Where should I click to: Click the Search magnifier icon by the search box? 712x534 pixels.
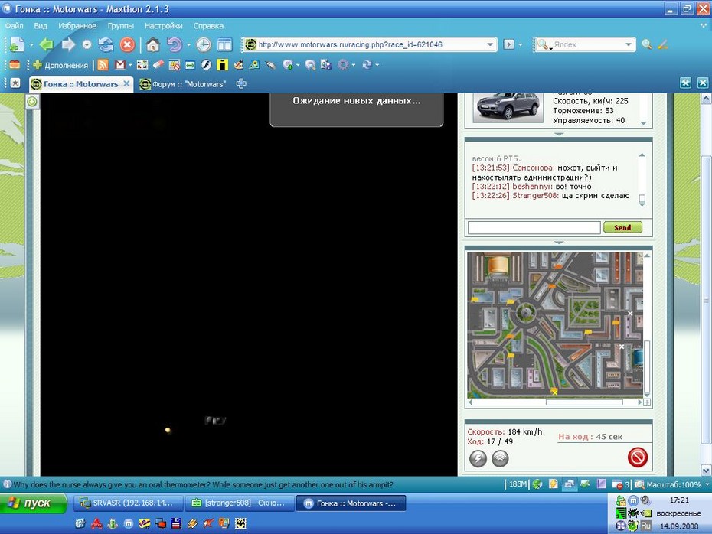point(647,44)
